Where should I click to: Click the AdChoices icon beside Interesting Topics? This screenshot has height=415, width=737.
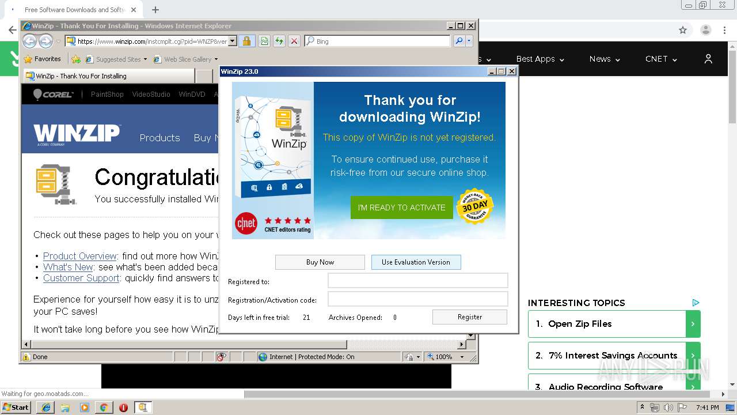click(696, 303)
